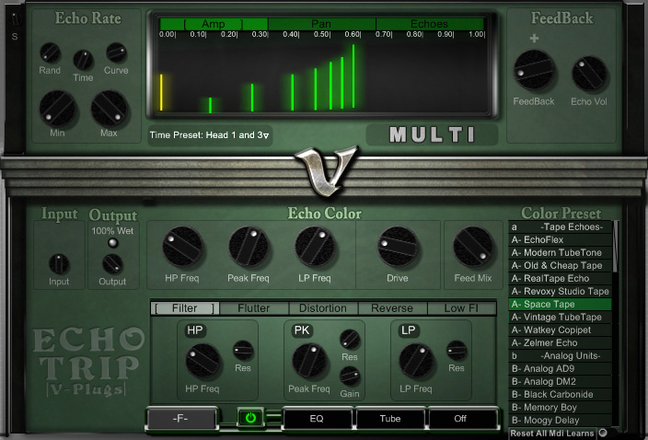The width and height of the screenshot is (648, 440).
Task: Toggle the LP filter label button
Action: tap(409, 330)
